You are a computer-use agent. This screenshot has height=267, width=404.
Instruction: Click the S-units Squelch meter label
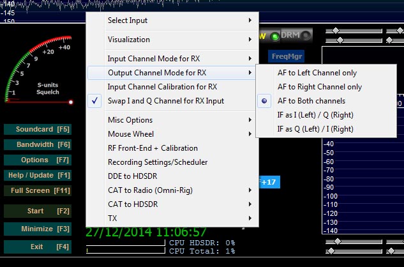[48, 89]
